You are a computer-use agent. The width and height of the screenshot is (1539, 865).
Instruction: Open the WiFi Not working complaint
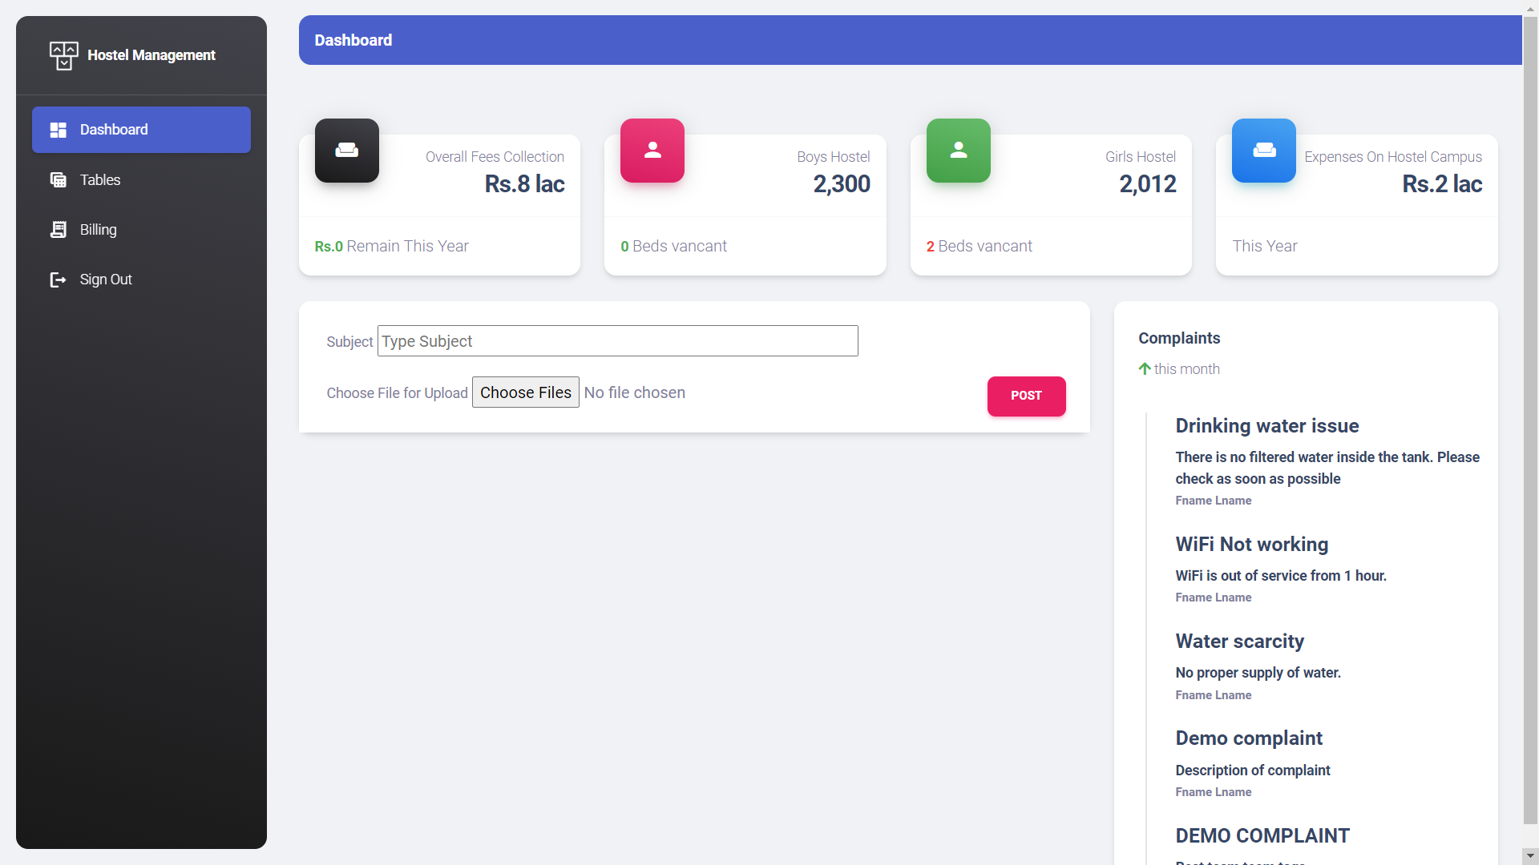(1251, 545)
